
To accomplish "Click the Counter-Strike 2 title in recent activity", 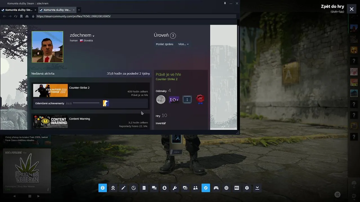I will tap(79, 88).
